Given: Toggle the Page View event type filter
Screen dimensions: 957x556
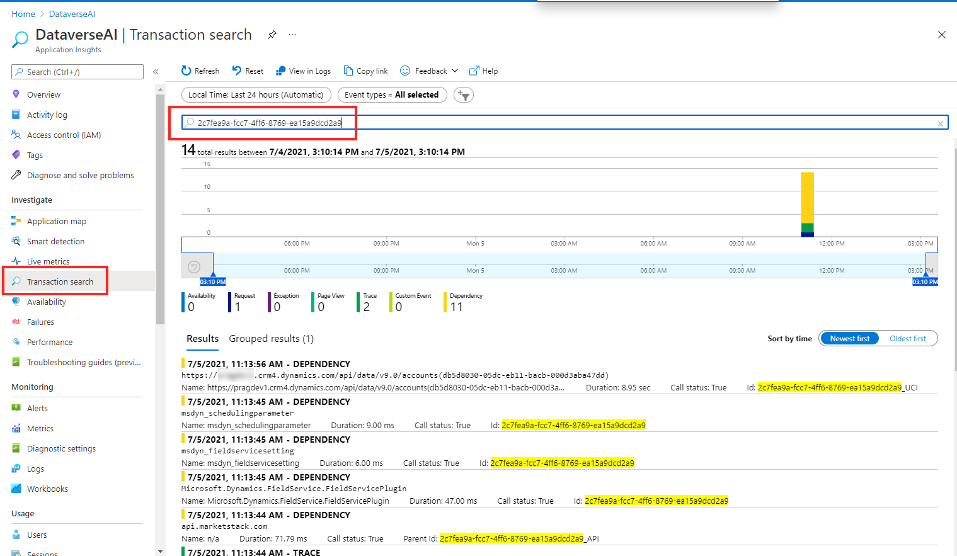Looking at the screenshot, I should coord(329,302).
